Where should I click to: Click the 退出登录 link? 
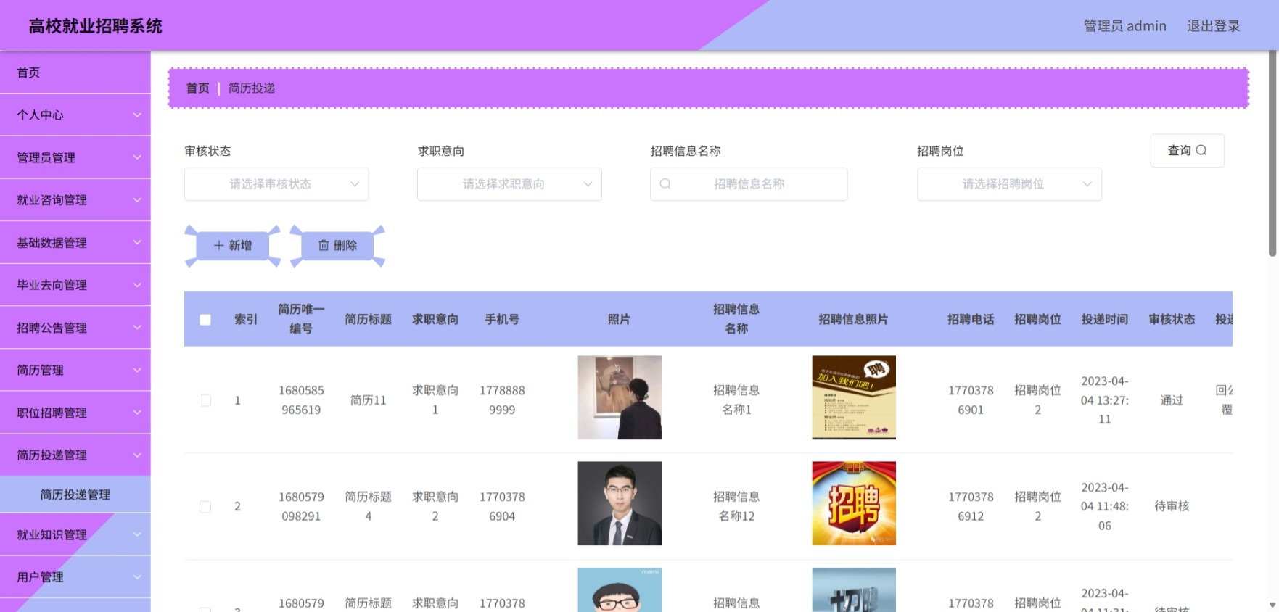click(1213, 26)
